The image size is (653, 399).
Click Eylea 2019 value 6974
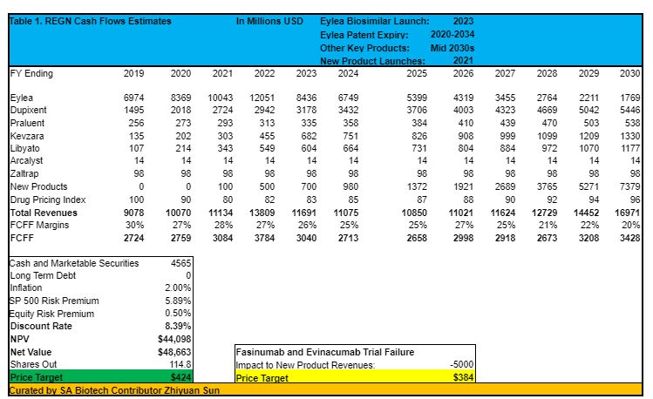point(133,98)
